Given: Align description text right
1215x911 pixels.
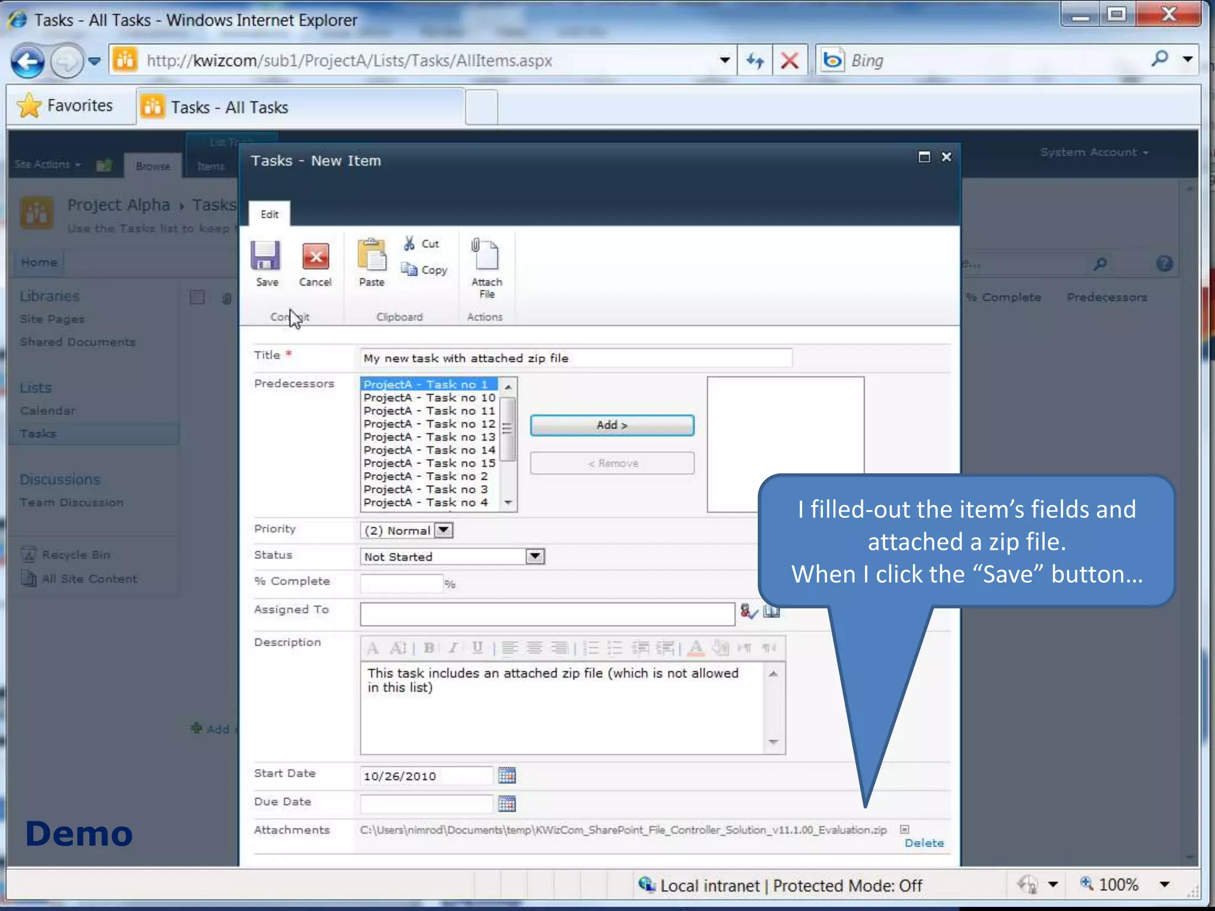Looking at the screenshot, I should pyautogui.click(x=559, y=648).
